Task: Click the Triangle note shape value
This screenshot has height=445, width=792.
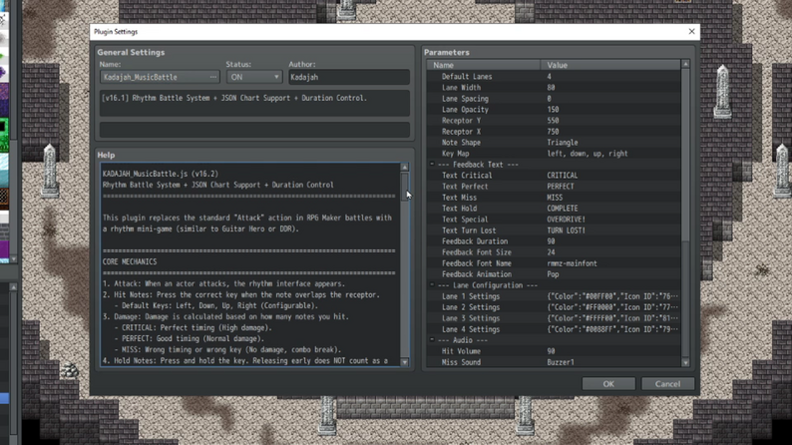Action: pos(563,143)
